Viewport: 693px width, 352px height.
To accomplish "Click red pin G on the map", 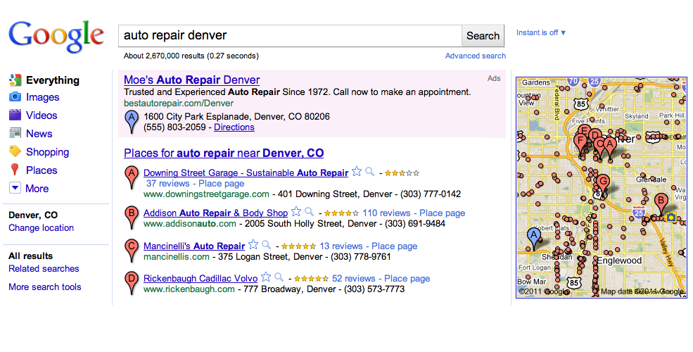I will point(603,184).
